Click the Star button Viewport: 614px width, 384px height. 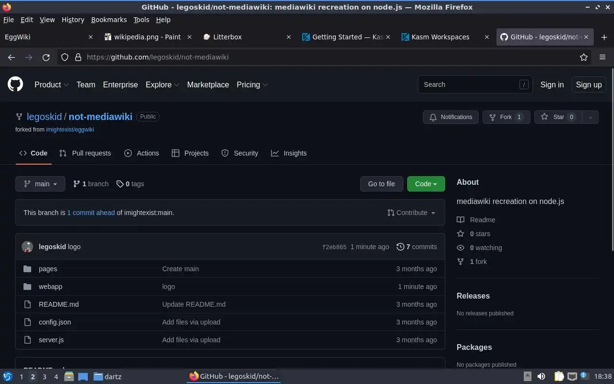pos(558,117)
